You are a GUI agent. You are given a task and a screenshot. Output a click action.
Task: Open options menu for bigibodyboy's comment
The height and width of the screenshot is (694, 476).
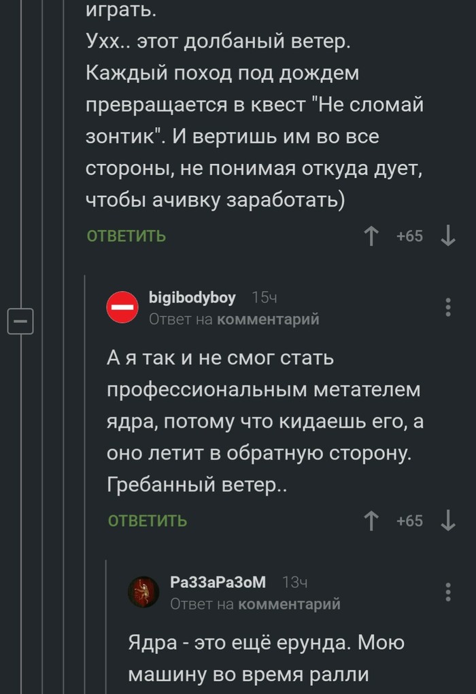(448, 307)
